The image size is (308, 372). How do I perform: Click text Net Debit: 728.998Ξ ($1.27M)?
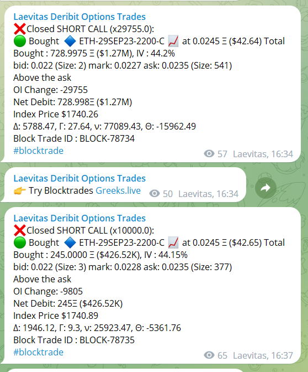coord(73,102)
